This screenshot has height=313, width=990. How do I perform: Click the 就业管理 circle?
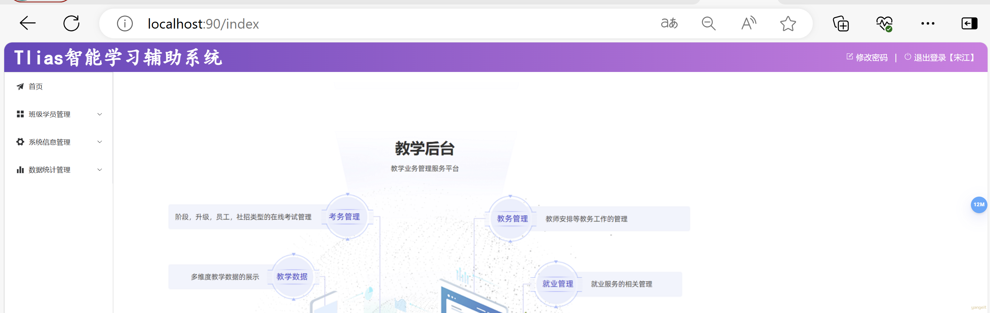(x=556, y=284)
